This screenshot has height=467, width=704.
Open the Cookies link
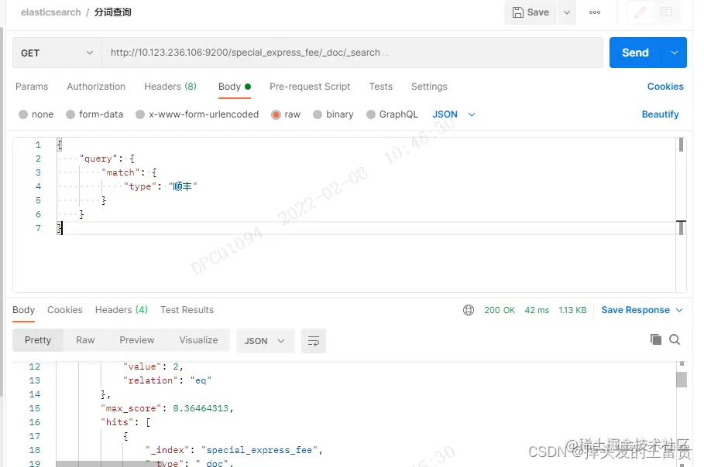(x=665, y=87)
